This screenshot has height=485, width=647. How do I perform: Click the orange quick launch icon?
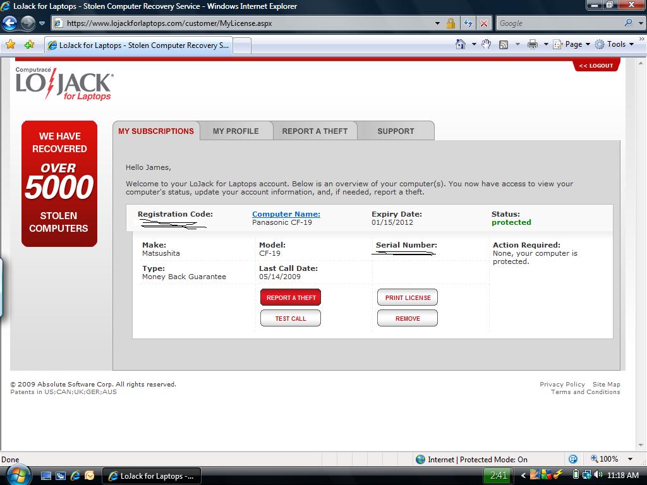coord(90,476)
